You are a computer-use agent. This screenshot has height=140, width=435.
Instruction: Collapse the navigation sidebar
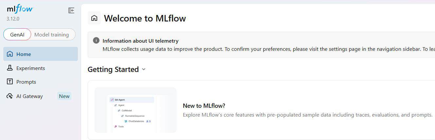point(71,10)
